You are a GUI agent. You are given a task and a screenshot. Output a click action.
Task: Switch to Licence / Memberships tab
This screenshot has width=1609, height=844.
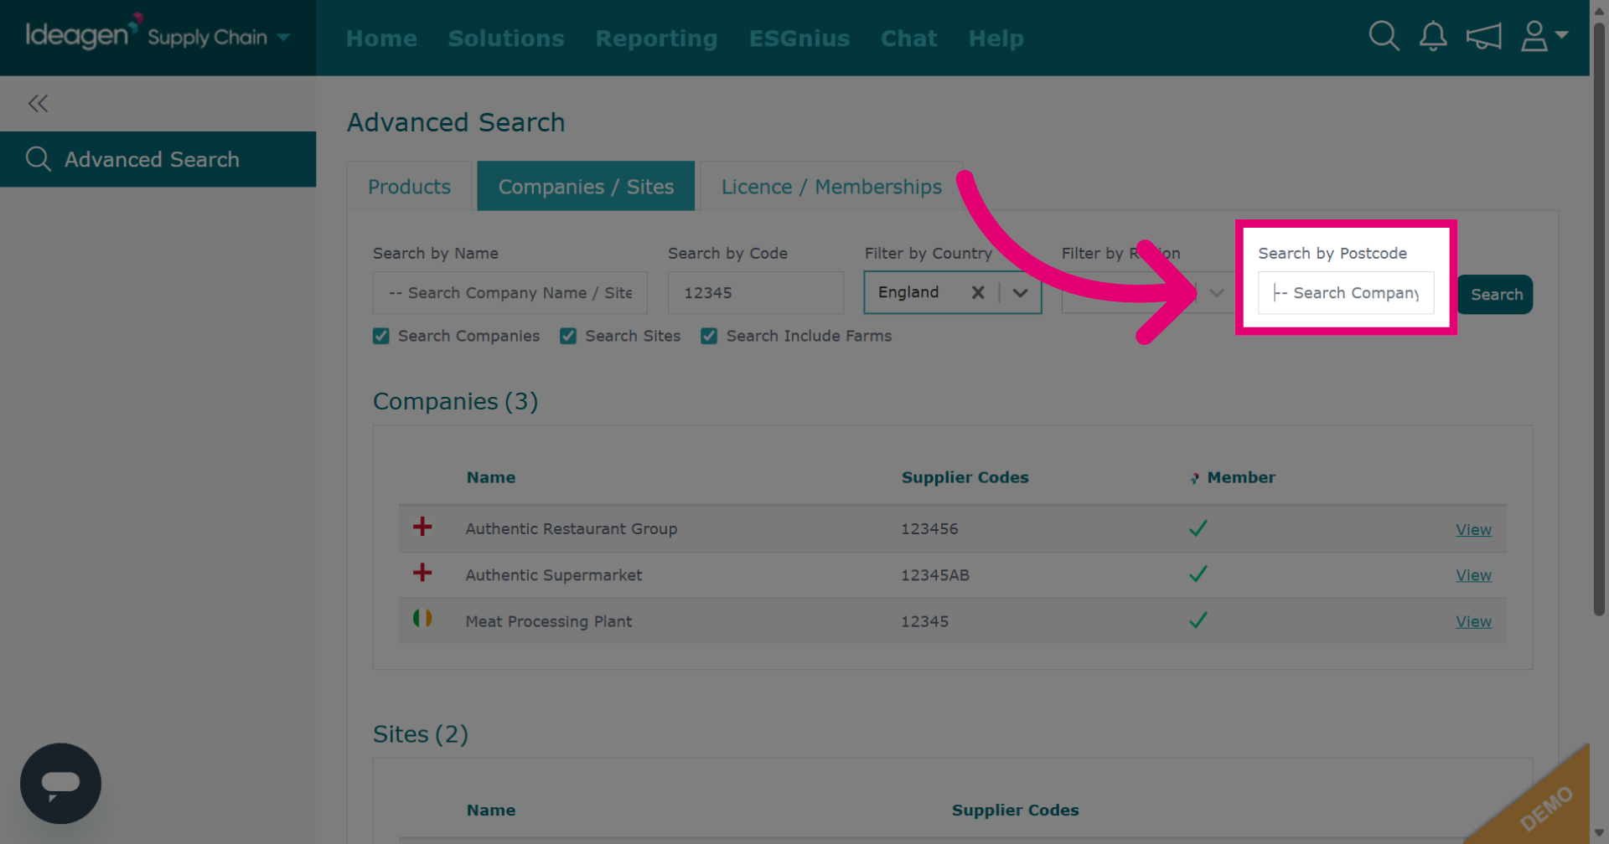click(x=831, y=186)
